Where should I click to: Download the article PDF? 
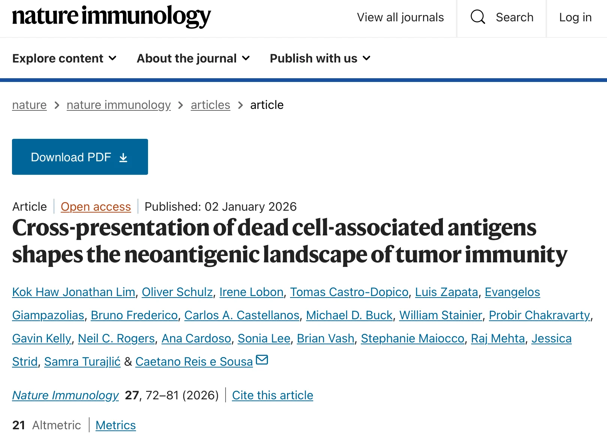click(80, 157)
